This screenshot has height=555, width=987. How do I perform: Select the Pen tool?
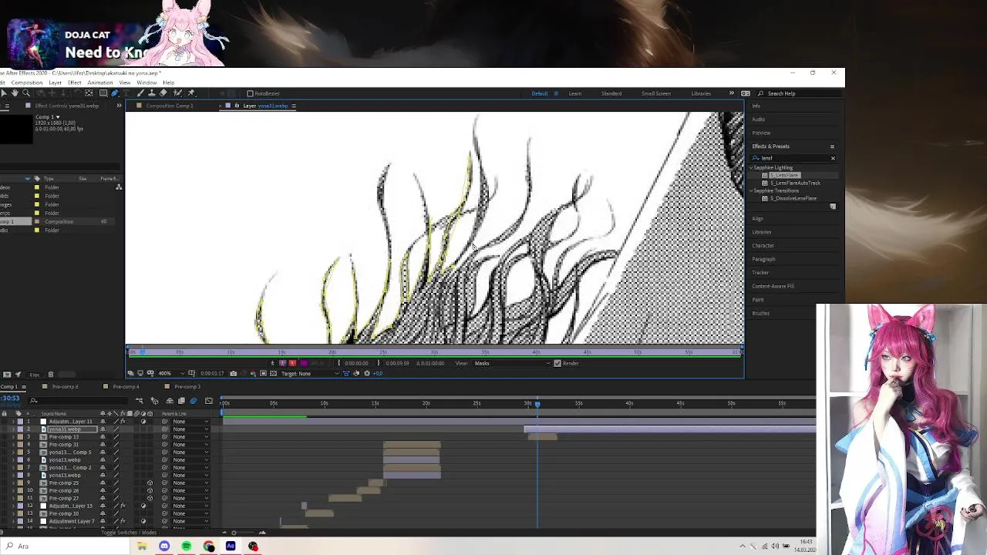click(x=114, y=92)
